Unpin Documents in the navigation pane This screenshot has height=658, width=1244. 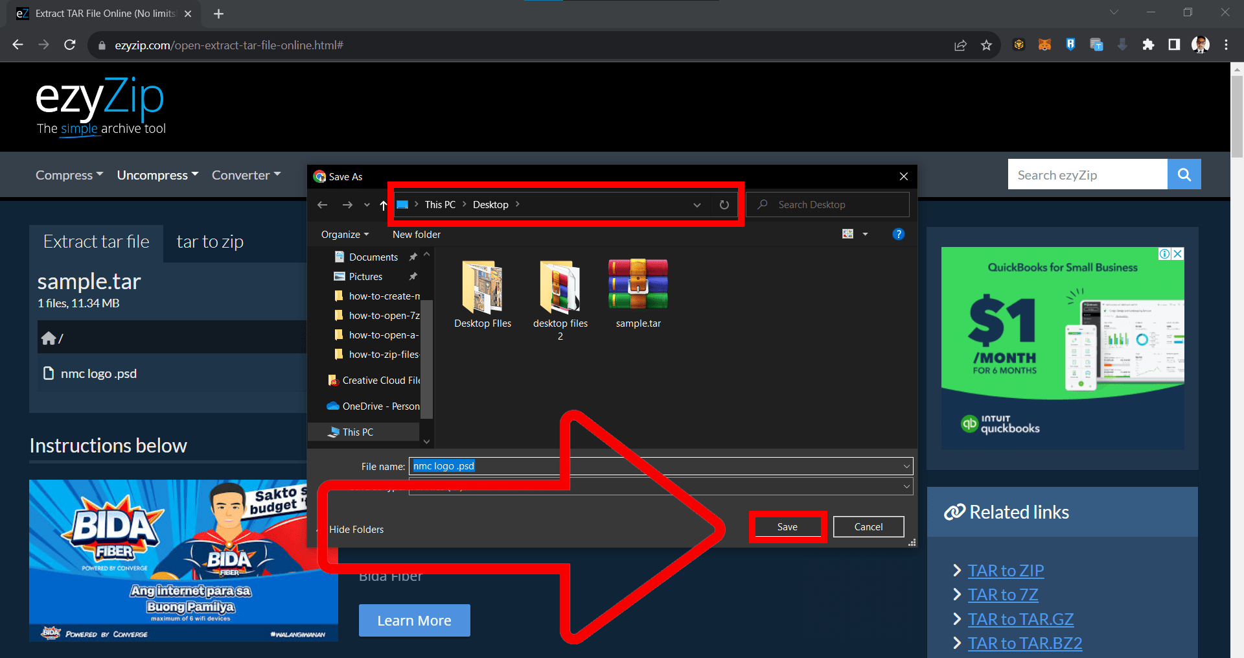coord(413,256)
